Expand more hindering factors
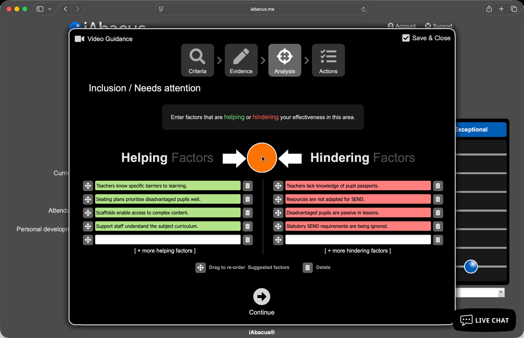The image size is (524, 338). point(358,251)
